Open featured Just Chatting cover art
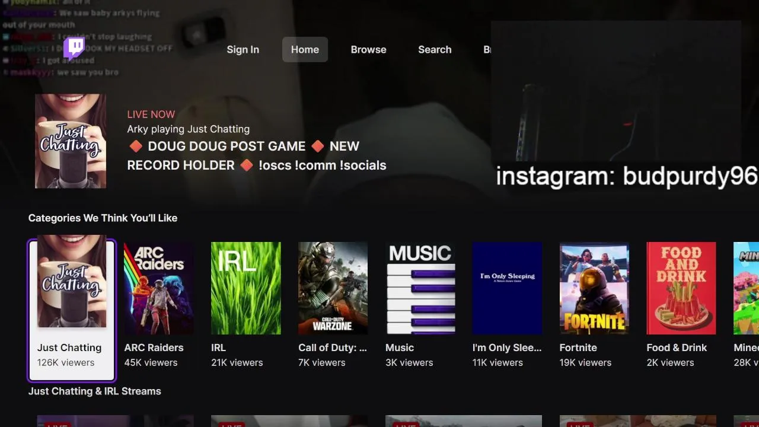The width and height of the screenshot is (759, 427). point(71,141)
